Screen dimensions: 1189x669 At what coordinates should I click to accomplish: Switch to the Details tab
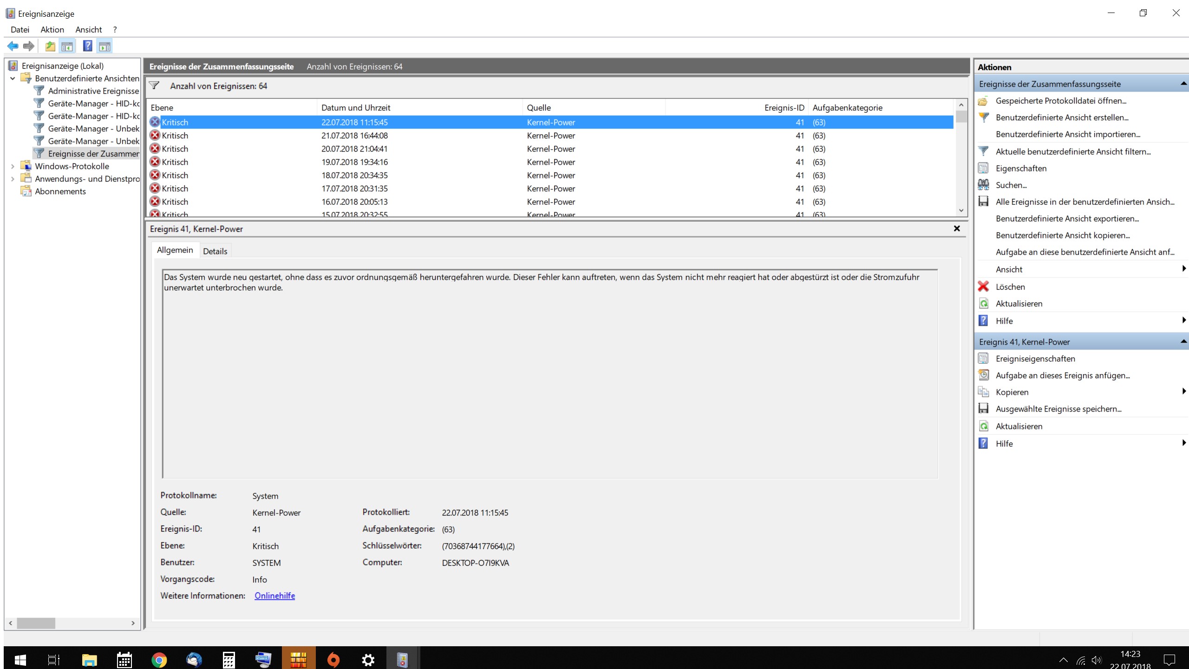215,251
